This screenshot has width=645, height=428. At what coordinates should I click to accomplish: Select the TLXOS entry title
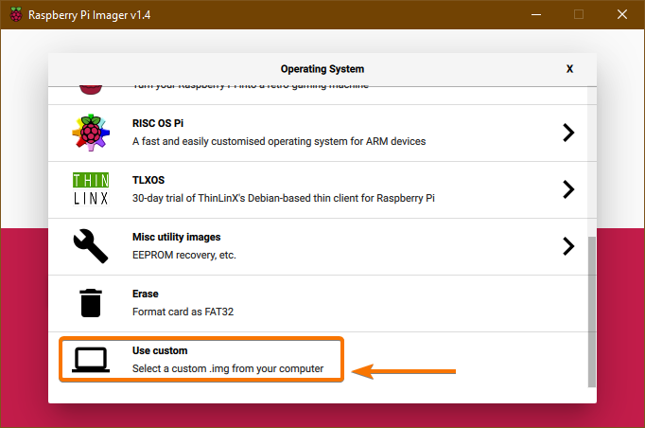148,180
